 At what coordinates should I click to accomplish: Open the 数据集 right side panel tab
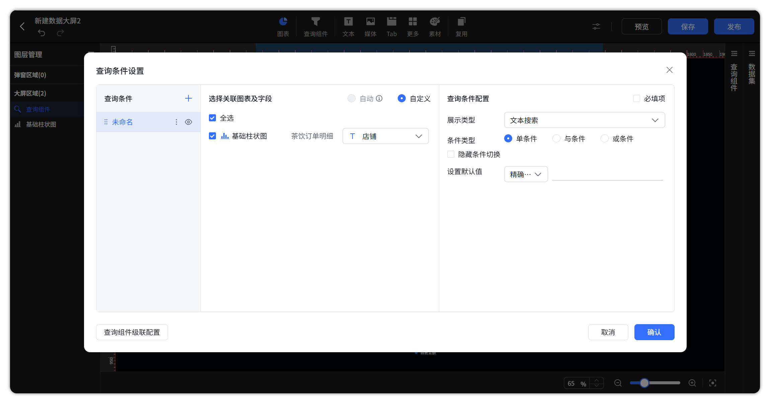tap(752, 68)
